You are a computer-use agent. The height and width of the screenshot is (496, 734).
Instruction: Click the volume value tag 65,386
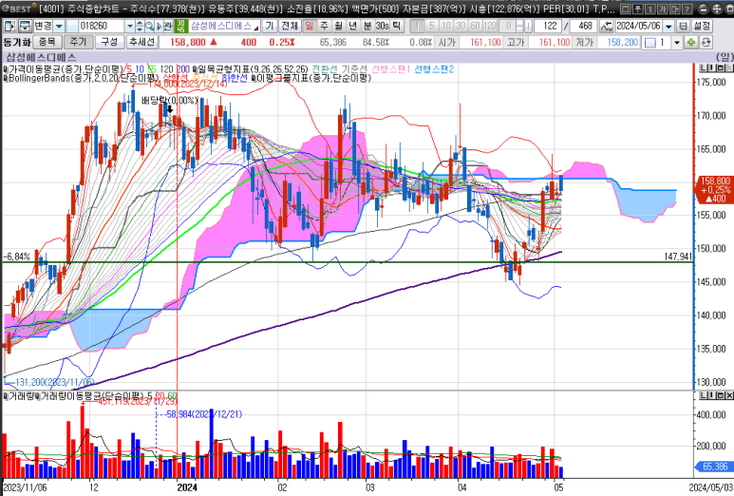click(715, 466)
